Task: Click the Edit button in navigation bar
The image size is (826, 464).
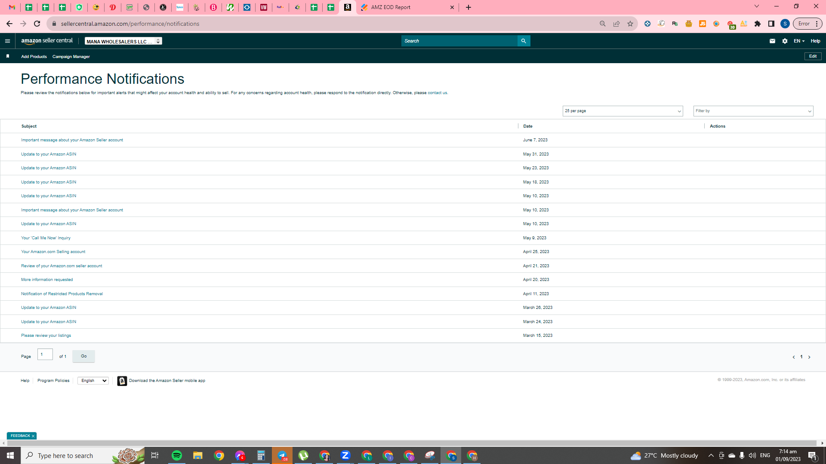Action: [x=813, y=56]
